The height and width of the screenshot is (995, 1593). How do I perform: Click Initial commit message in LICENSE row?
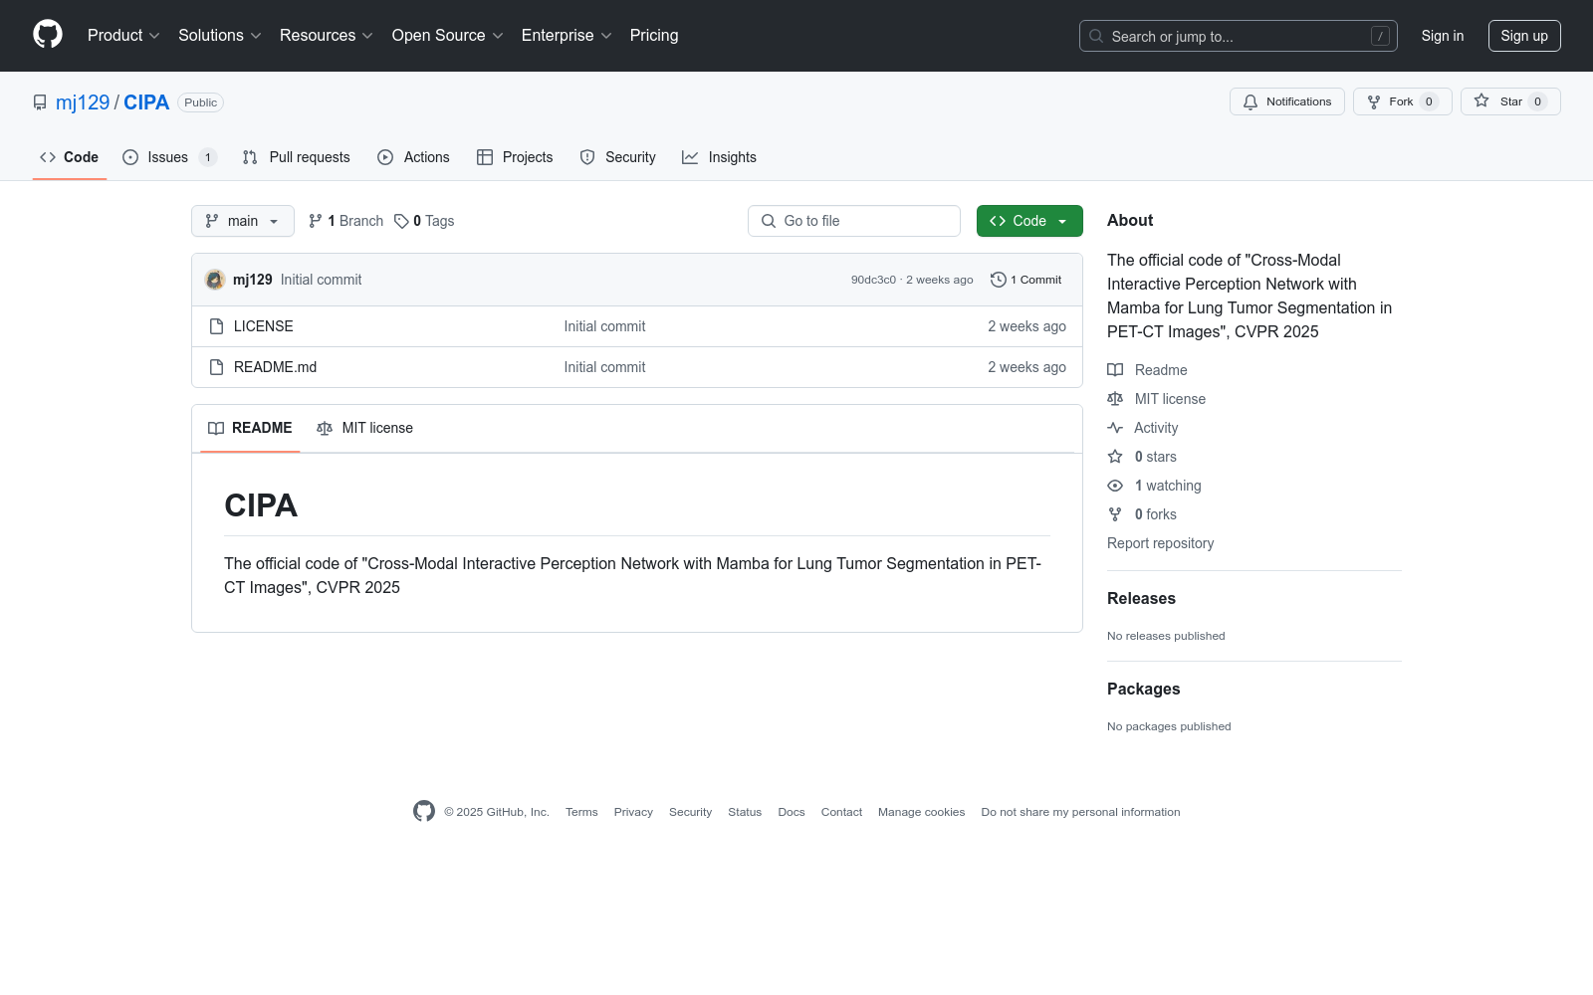pyautogui.click(x=604, y=326)
